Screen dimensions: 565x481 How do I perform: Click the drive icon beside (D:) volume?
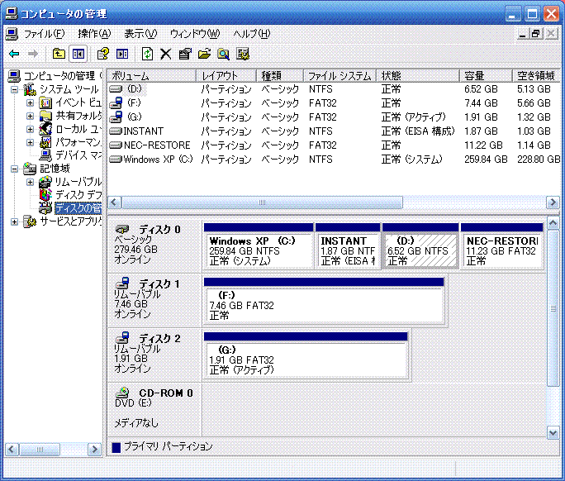pos(116,88)
